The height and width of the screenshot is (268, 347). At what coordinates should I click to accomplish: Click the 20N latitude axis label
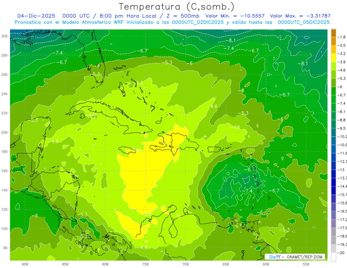pos(4,132)
